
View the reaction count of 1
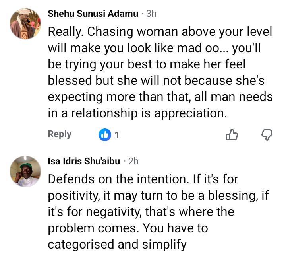click(x=117, y=135)
